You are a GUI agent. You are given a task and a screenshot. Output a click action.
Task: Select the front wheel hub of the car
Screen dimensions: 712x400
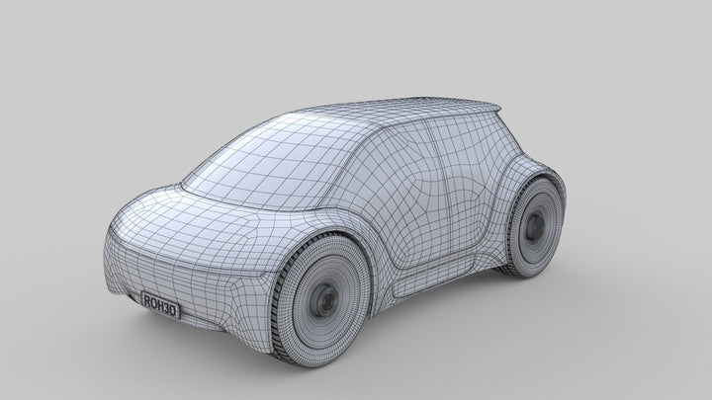[x=325, y=299]
